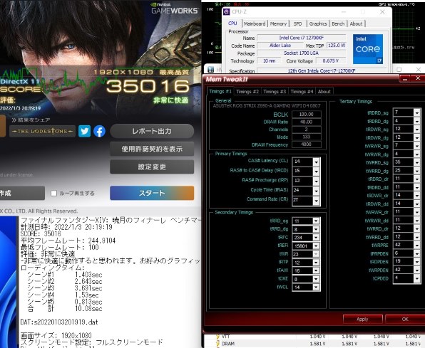This screenshot has width=425, height=348.
Task: Open the Mainboard tab in CPU-Z
Action: point(255,23)
